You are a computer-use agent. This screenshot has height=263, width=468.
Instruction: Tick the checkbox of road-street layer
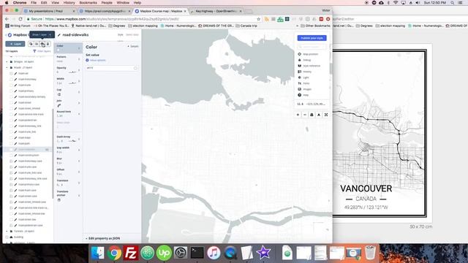pyautogui.click(x=11, y=102)
